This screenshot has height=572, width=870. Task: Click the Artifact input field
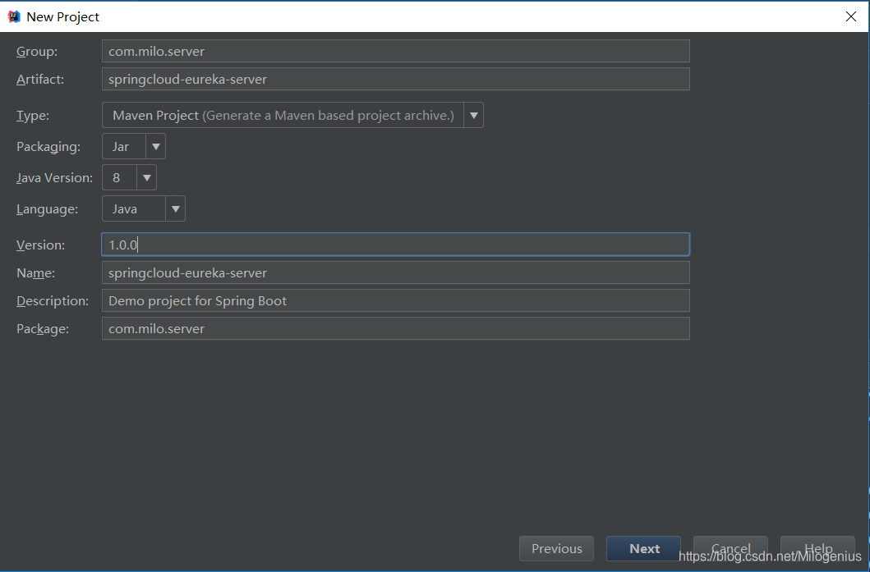[396, 79]
